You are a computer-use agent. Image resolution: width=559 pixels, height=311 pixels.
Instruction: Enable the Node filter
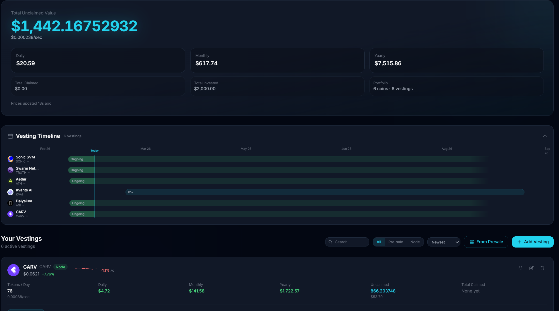(x=415, y=242)
